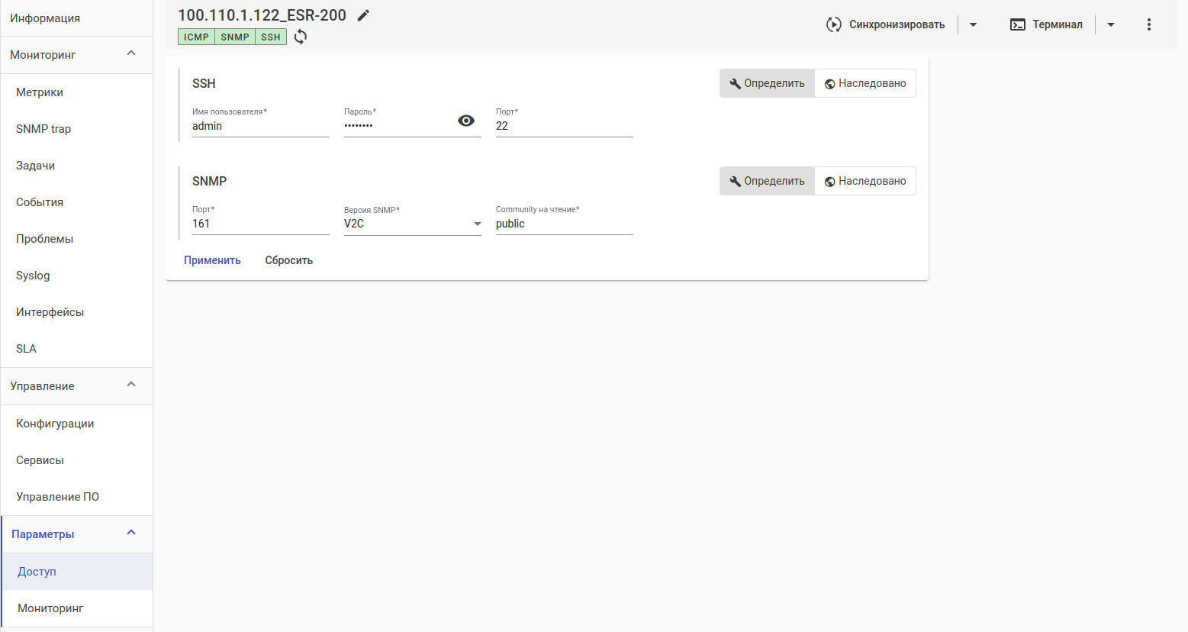This screenshot has height=632, width=1188.
Task: Set SSH section to Наследовано
Action: pos(865,83)
